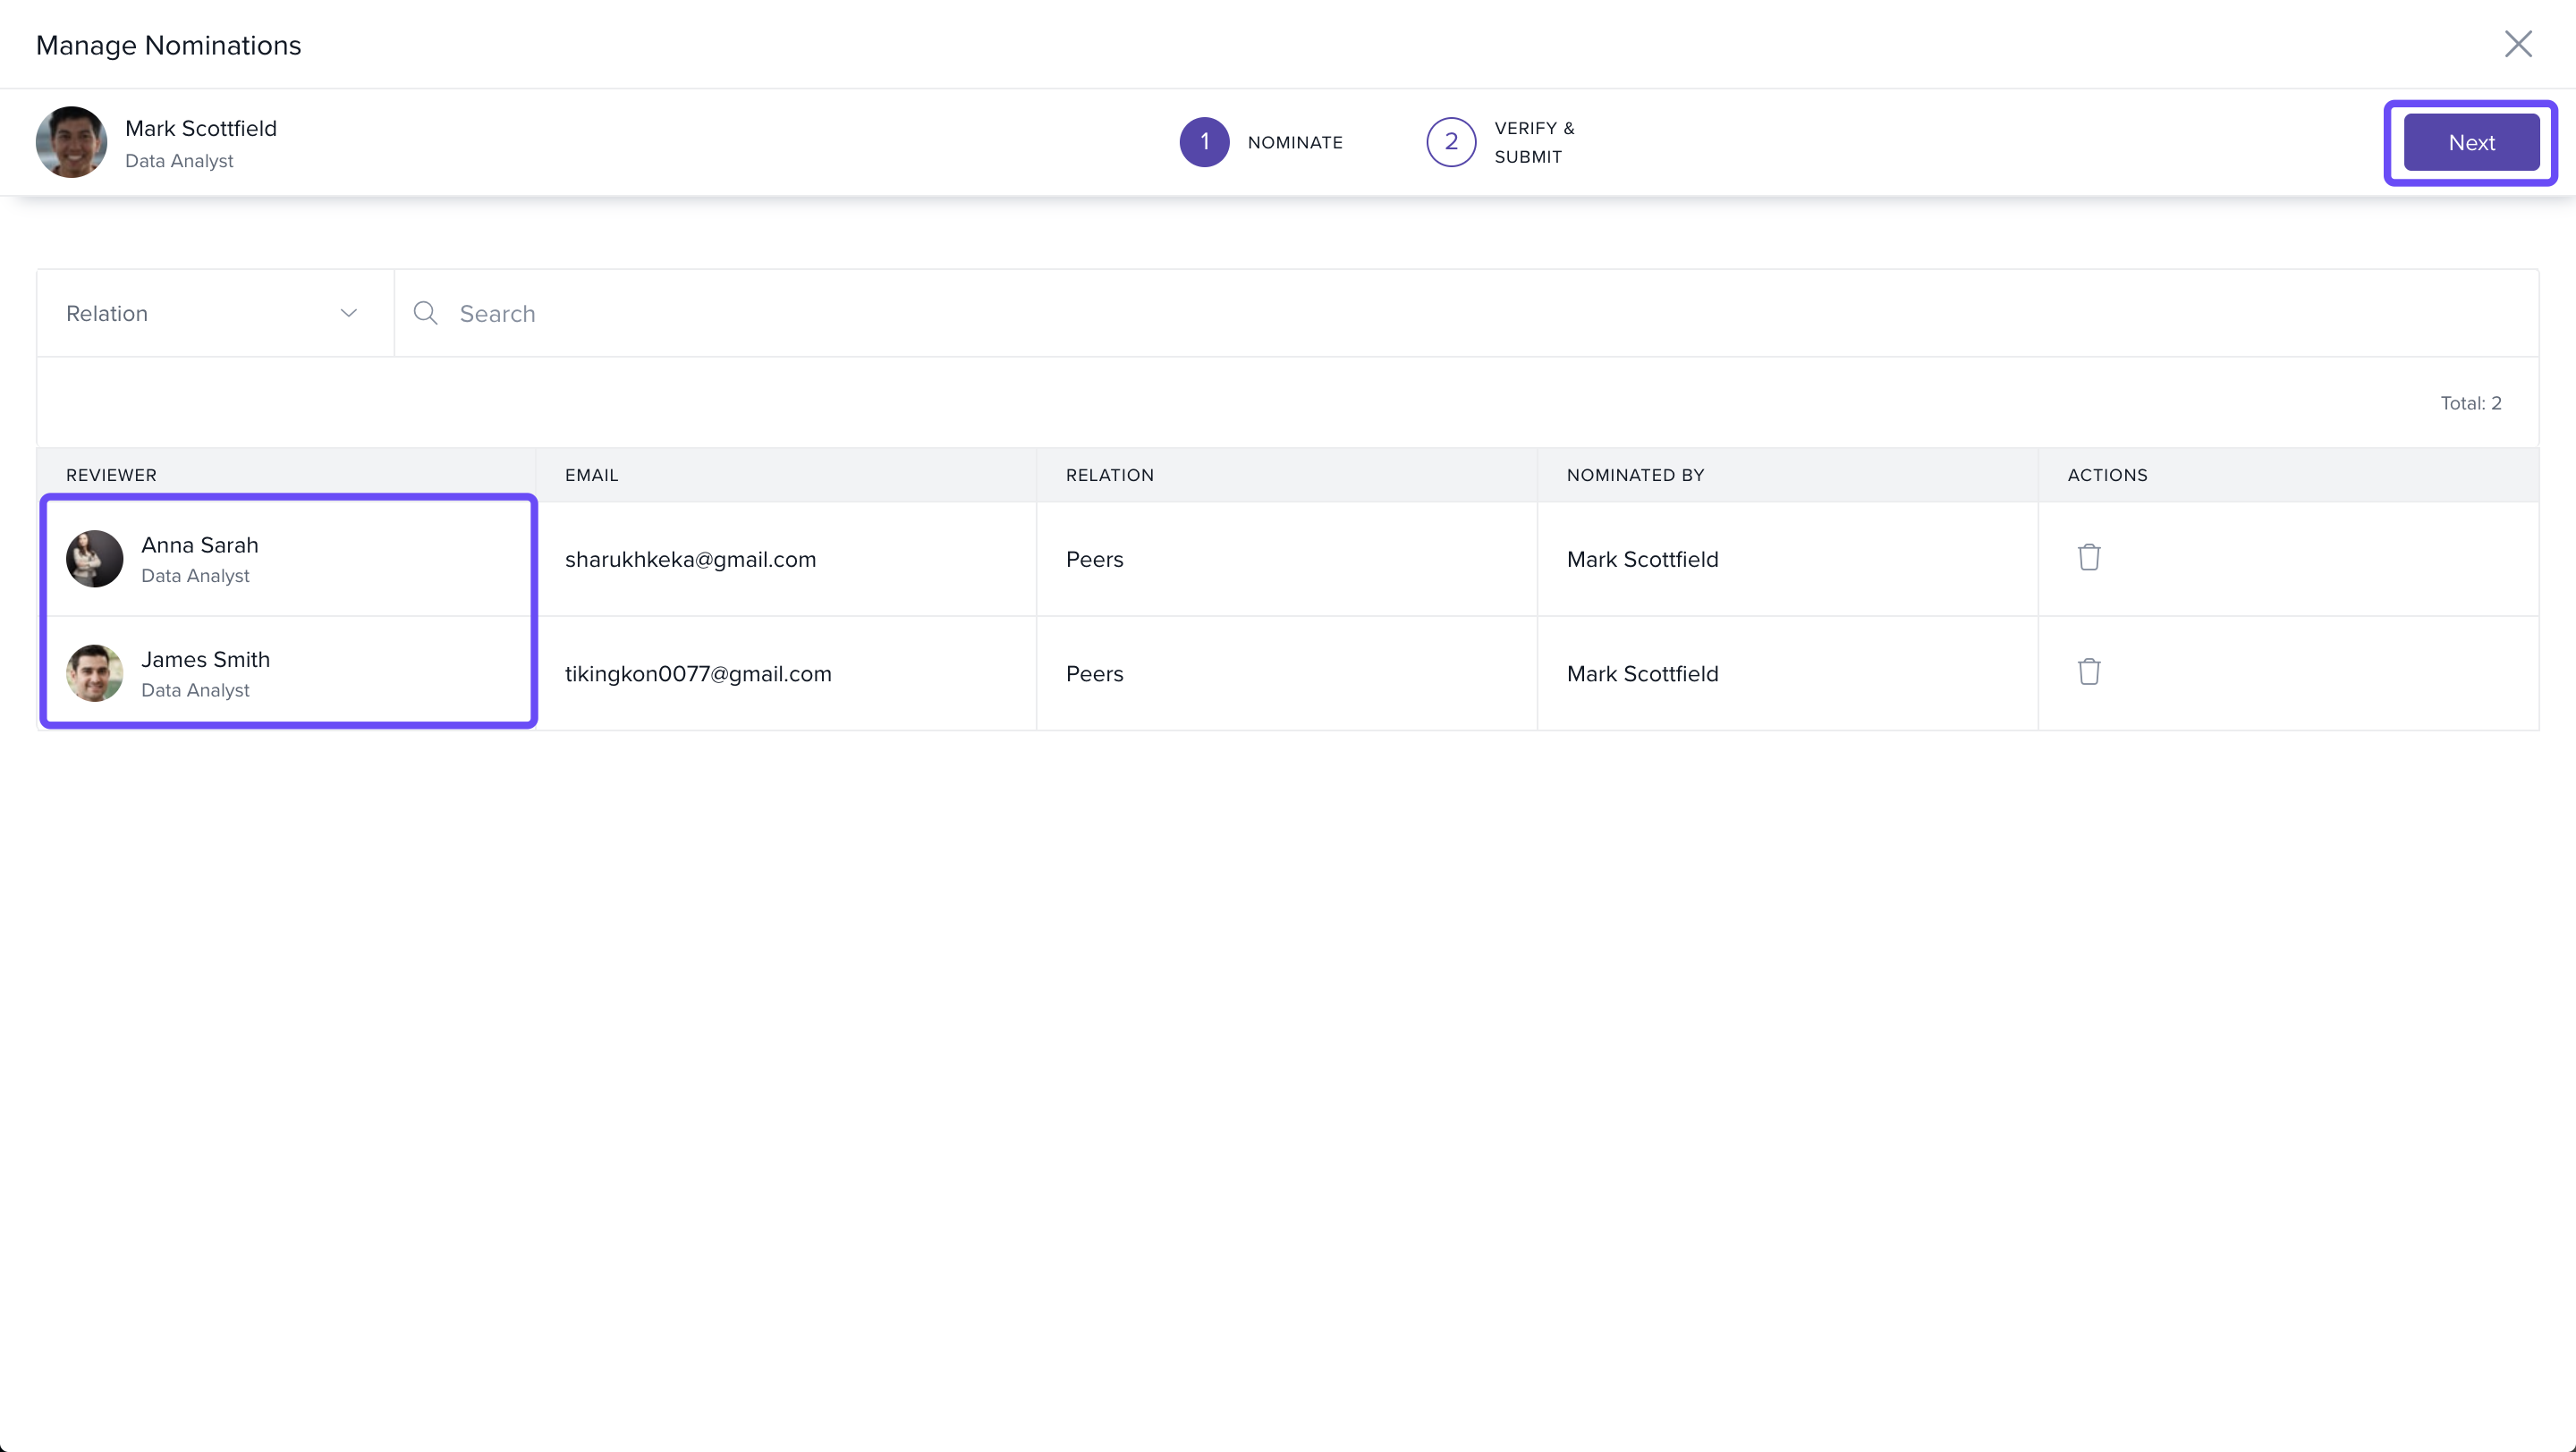Click the Anna Sarah reviewer name
2576x1452 pixels.
(x=200, y=545)
